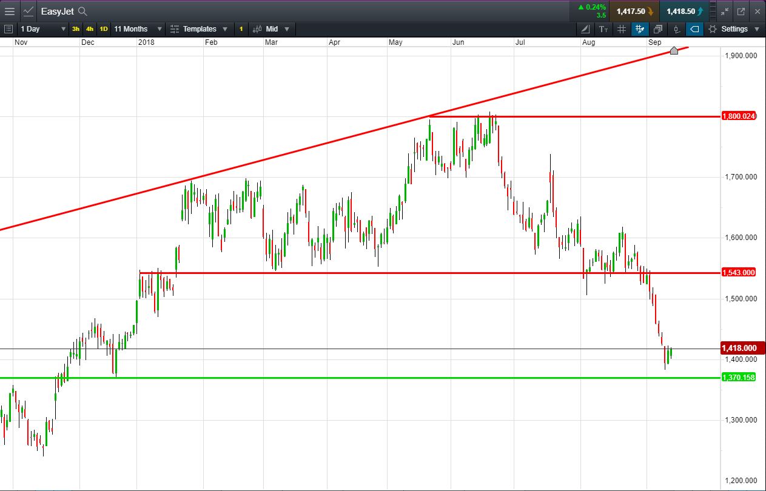Image resolution: width=766 pixels, height=491 pixels.
Task: Open the 11 Months range dropdown
Action: 138,28
